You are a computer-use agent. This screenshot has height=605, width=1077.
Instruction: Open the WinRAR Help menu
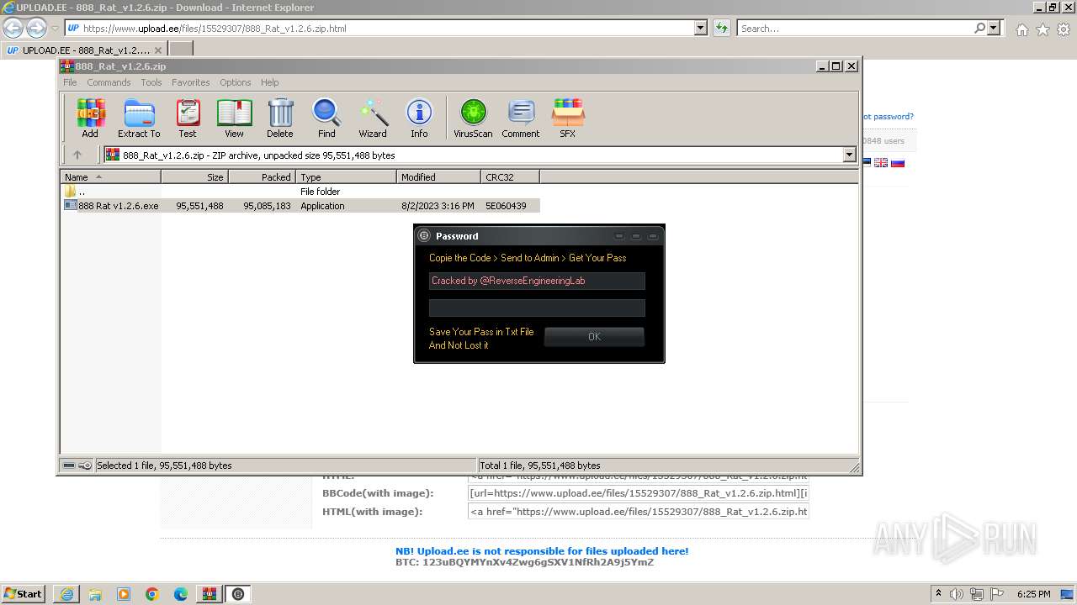[269, 82]
